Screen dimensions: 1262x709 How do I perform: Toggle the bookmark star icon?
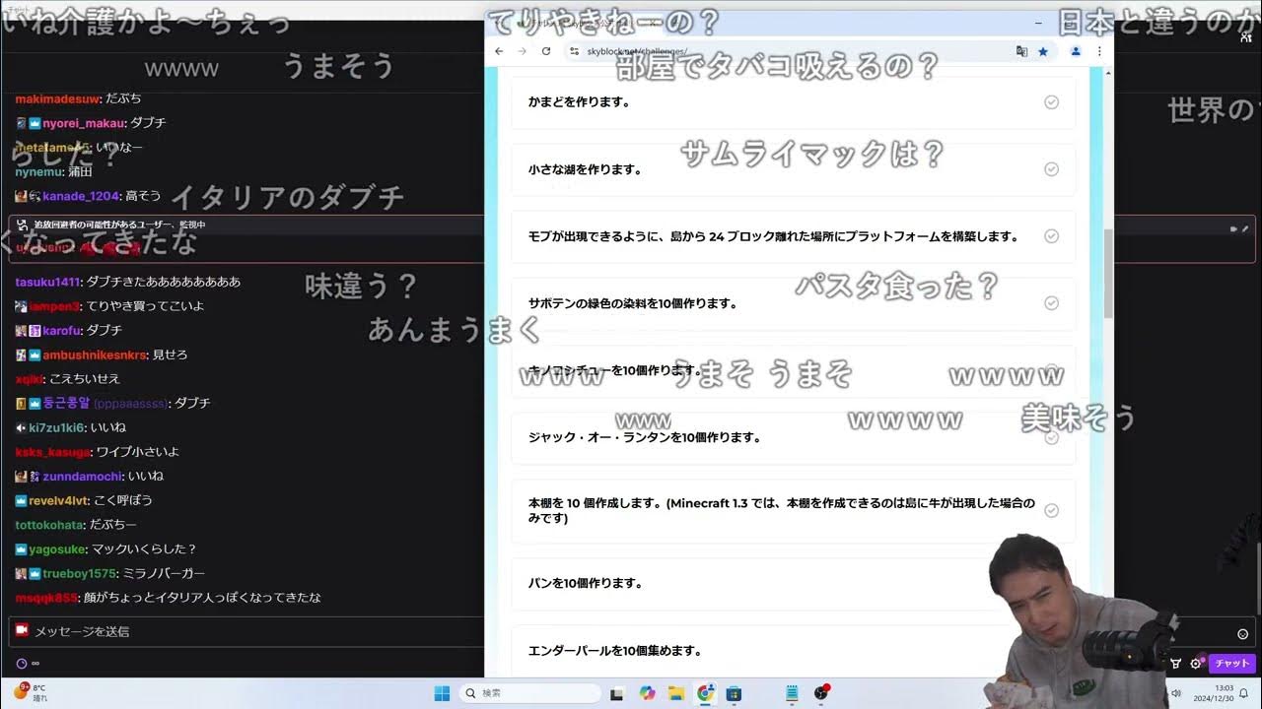click(1043, 51)
